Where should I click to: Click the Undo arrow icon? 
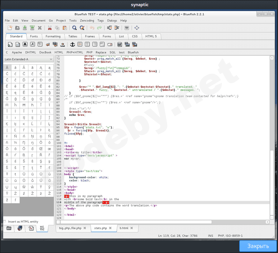tap(92, 28)
